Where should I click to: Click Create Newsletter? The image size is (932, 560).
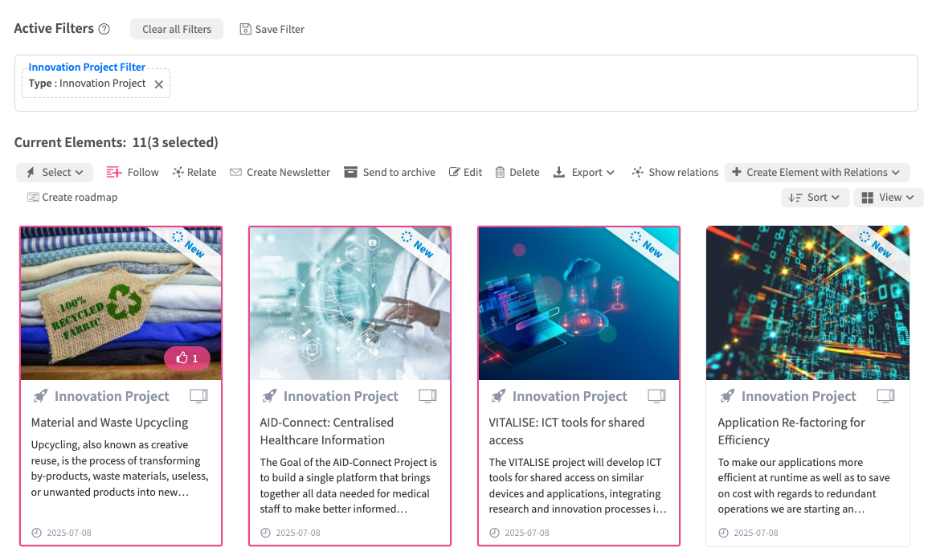coord(280,172)
